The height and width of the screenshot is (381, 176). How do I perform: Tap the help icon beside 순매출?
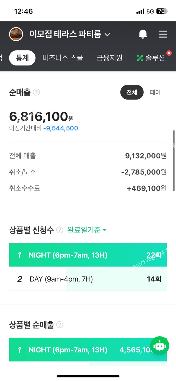(36, 92)
